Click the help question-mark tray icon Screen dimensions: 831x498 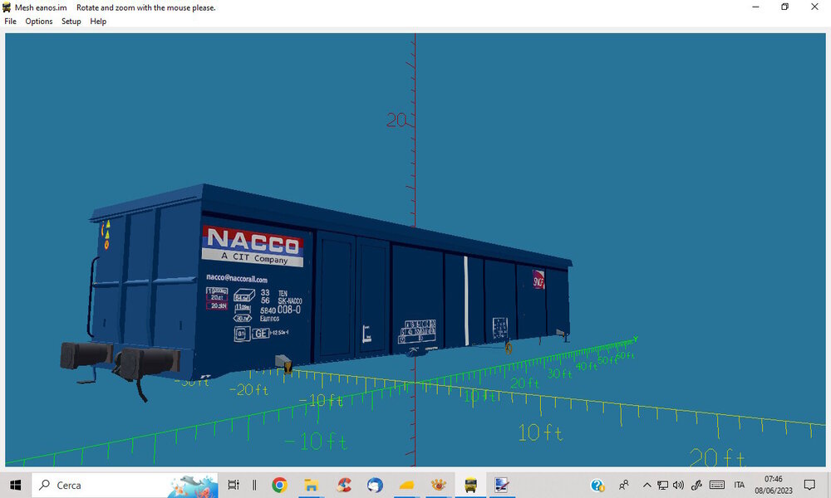pyautogui.click(x=597, y=485)
